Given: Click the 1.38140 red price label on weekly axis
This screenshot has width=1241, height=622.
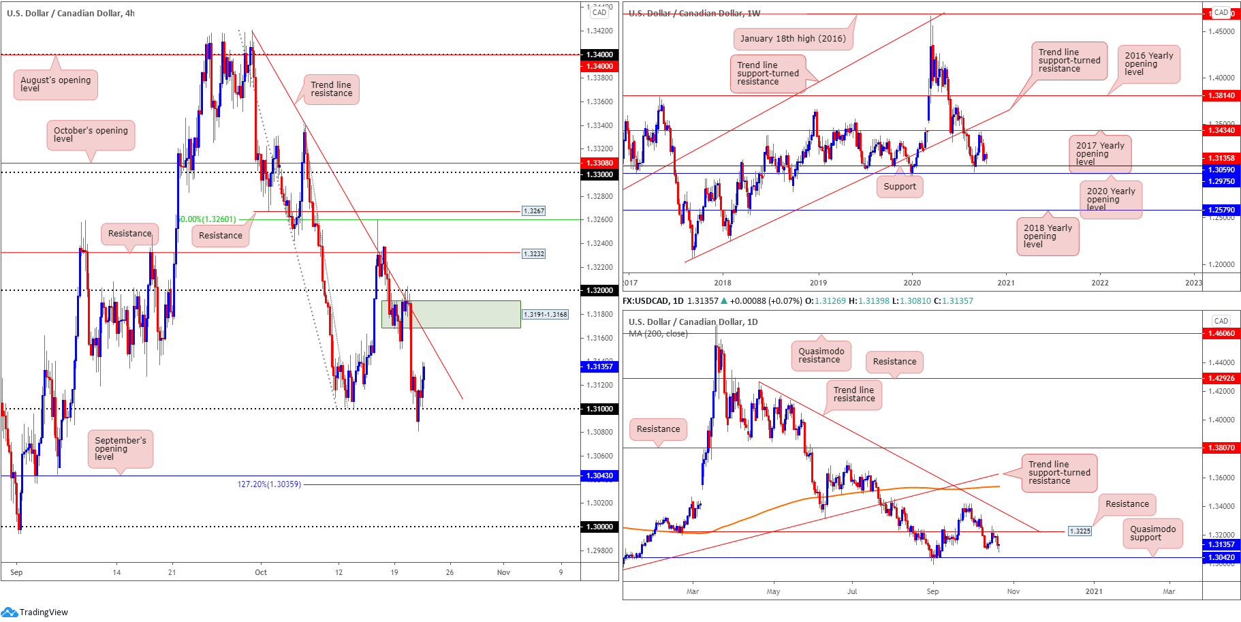Looking at the screenshot, I should (1221, 96).
